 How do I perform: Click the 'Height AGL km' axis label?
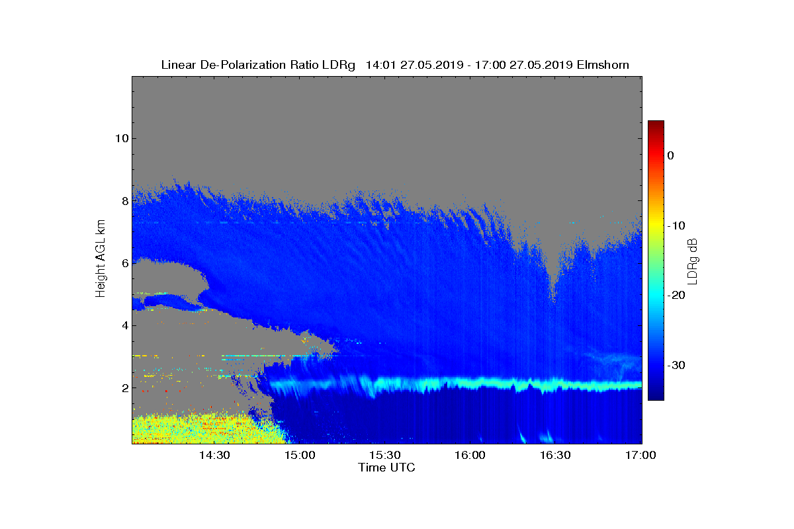pos(101,260)
